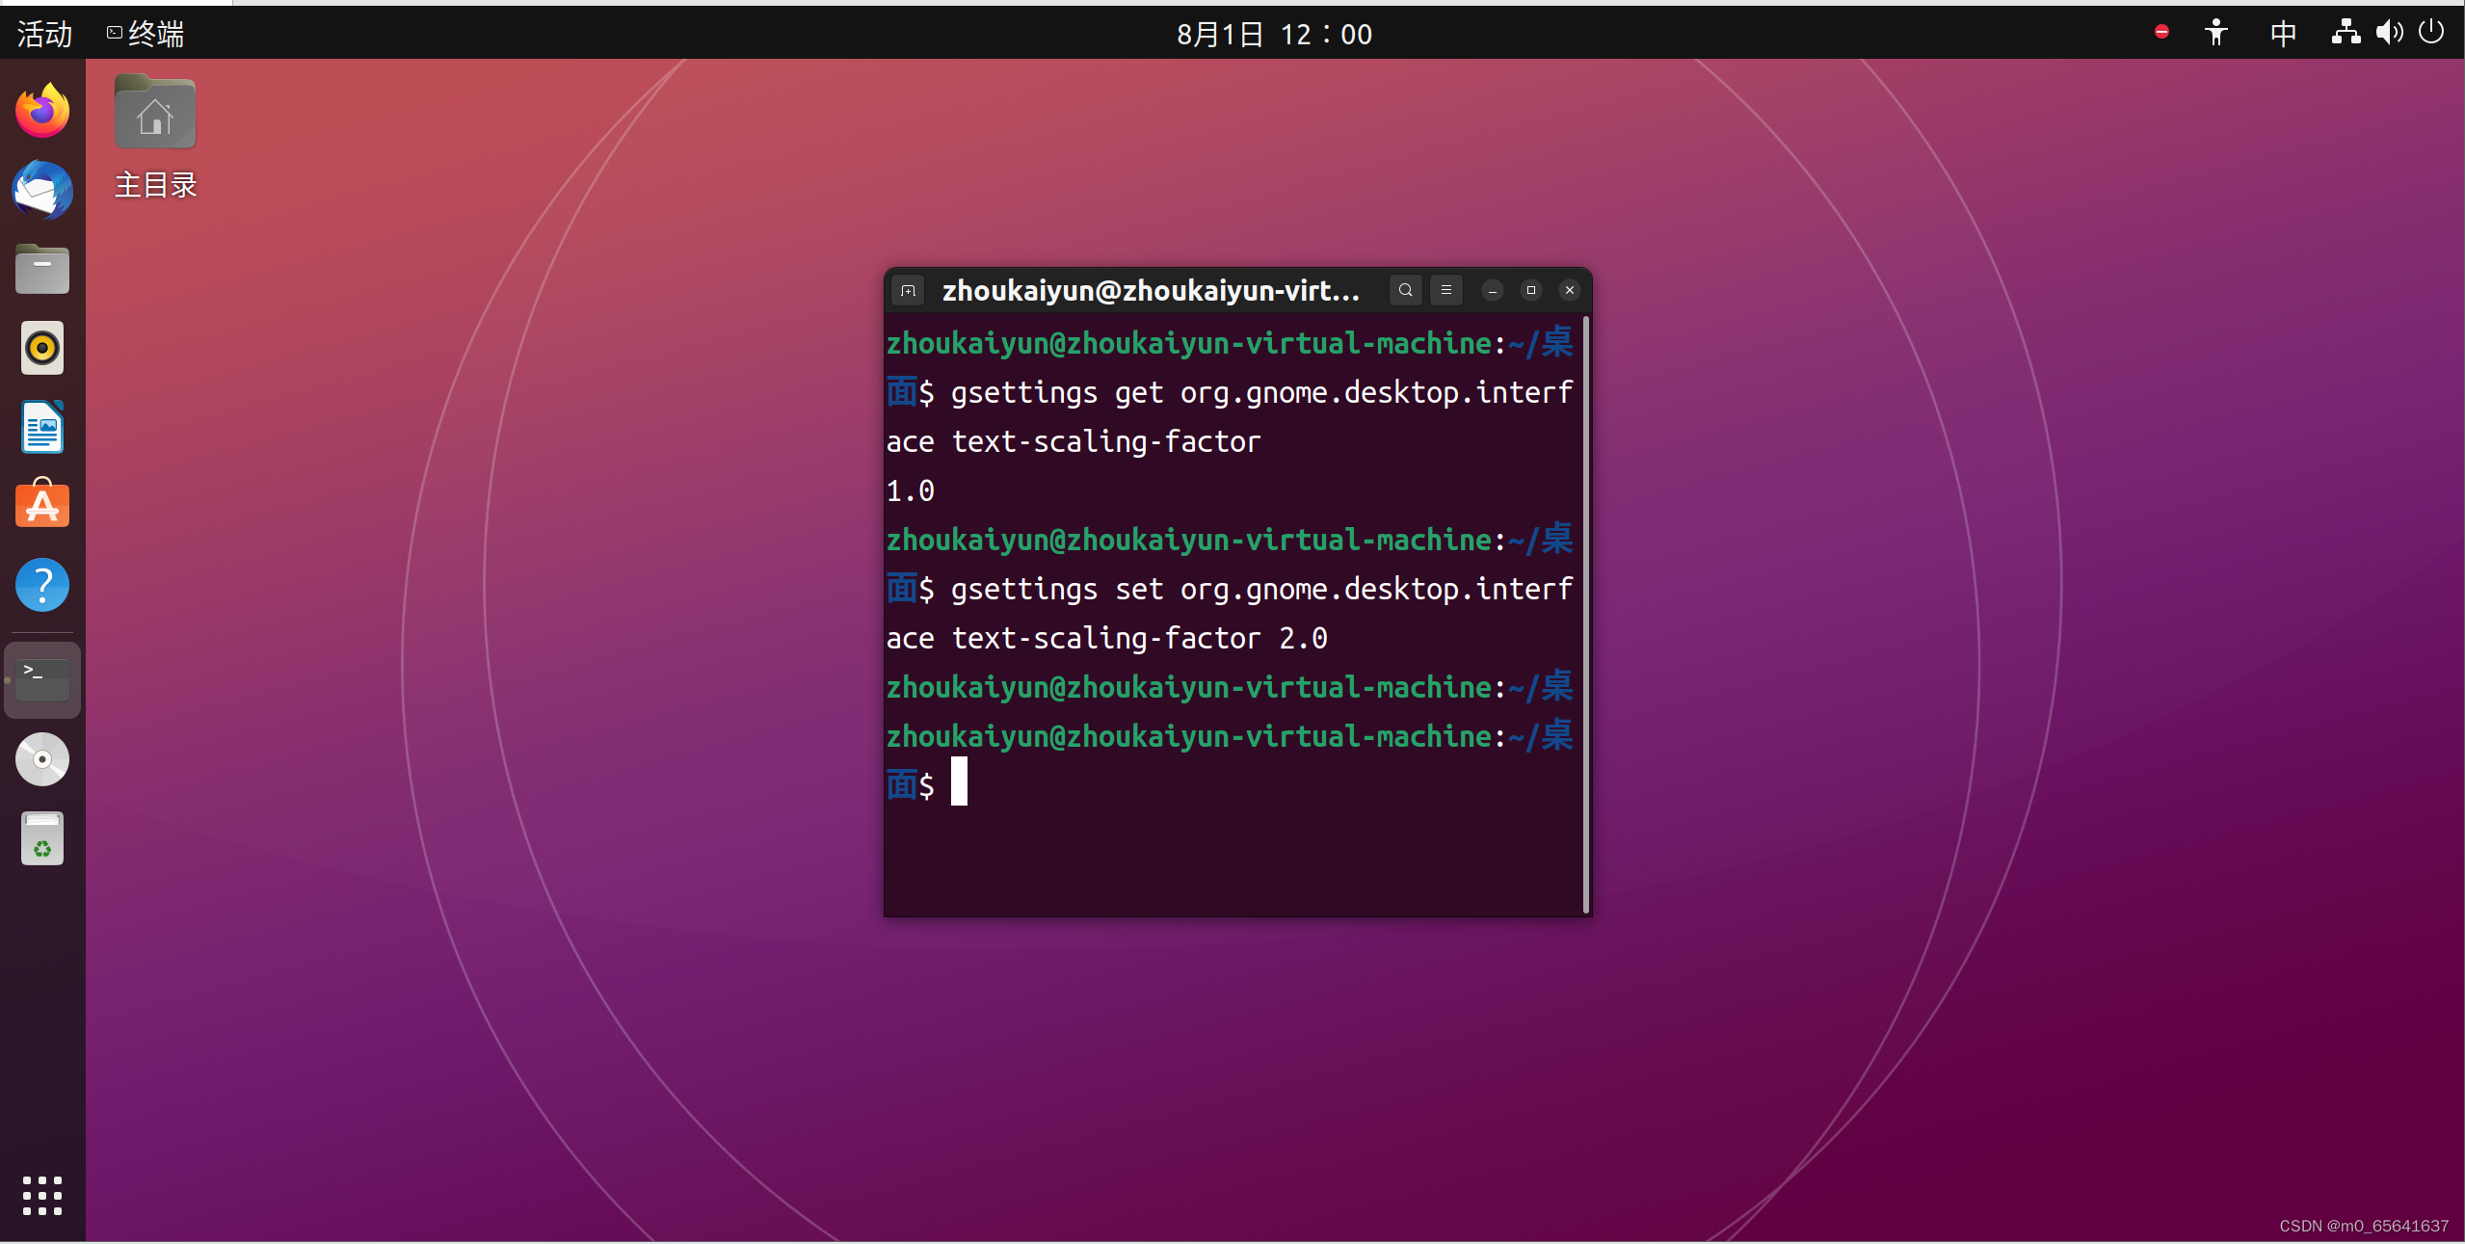The width and height of the screenshot is (2465, 1244).
Task: Open the DVD disc icon in dock
Action: [x=42, y=759]
